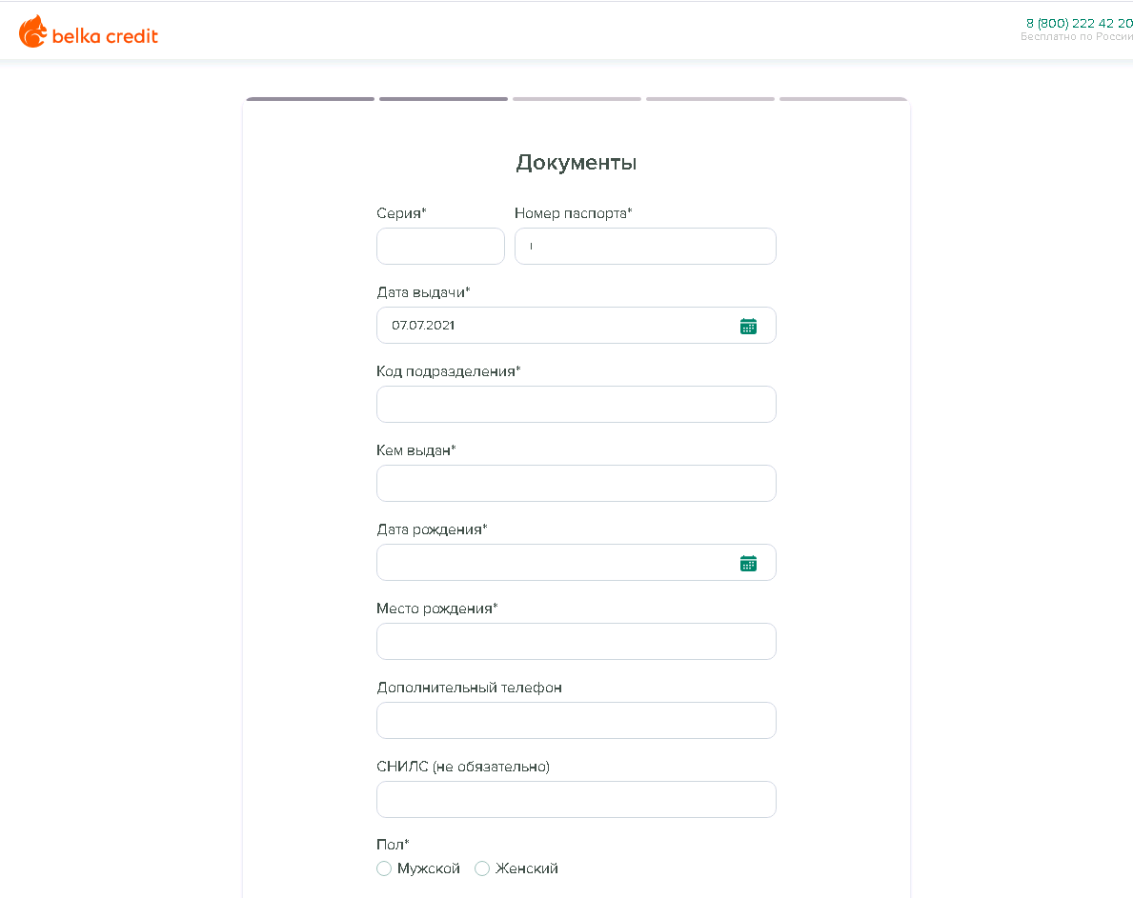Click the third progress bar segment
Image resolution: width=1133 pixels, height=898 pixels.
577,99
